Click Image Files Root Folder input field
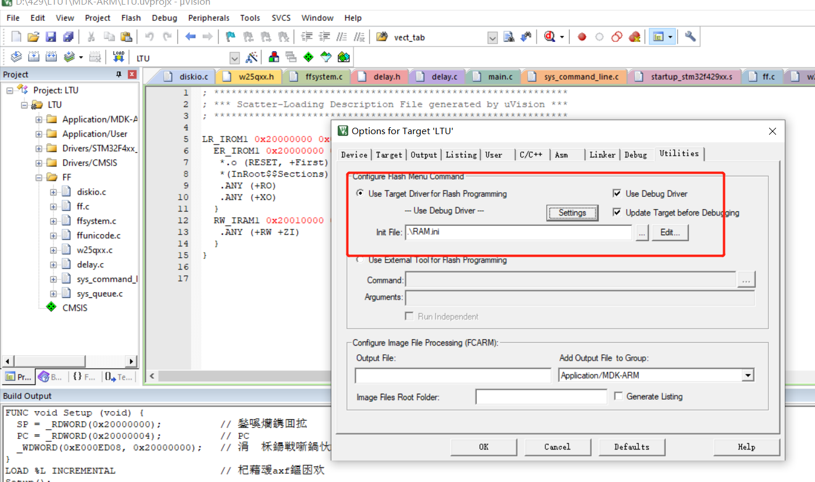This screenshot has height=482, width=815. (541, 397)
